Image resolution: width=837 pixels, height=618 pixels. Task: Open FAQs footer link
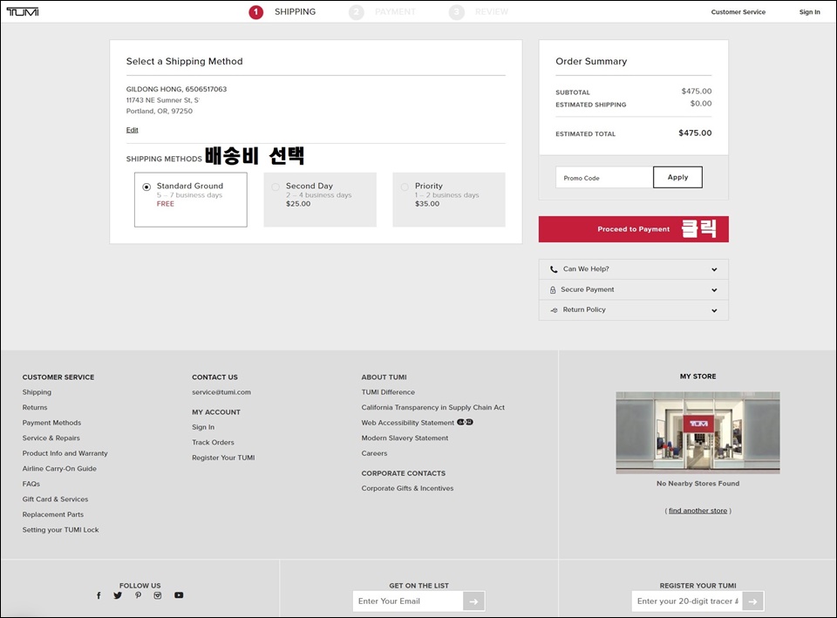point(31,484)
